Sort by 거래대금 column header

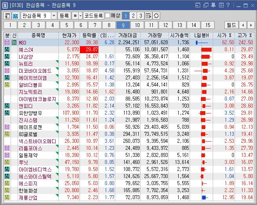click(127, 35)
